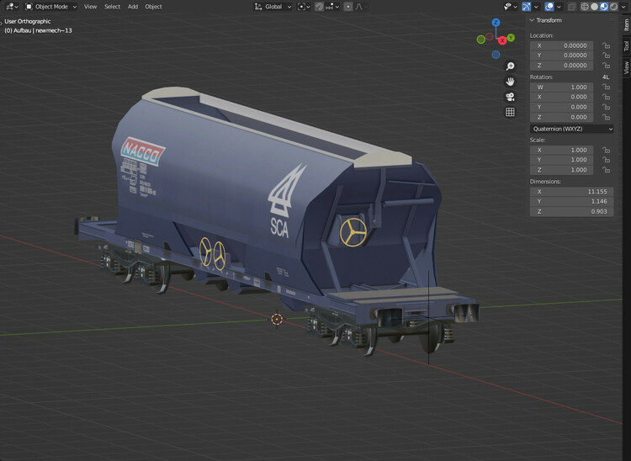This screenshot has width=631, height=461.
Task: Switch to solid viewport shading
Action: pos(594,7)
